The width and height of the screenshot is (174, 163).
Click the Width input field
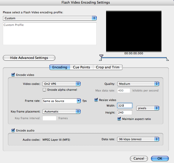(125, 106)
